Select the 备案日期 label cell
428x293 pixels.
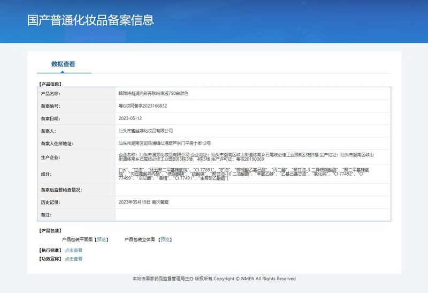click(x=77, y=118)
